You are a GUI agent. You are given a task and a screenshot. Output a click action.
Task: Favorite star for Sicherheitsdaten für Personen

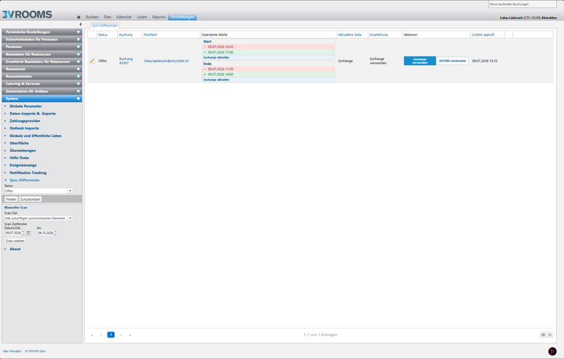coord(78,39)
